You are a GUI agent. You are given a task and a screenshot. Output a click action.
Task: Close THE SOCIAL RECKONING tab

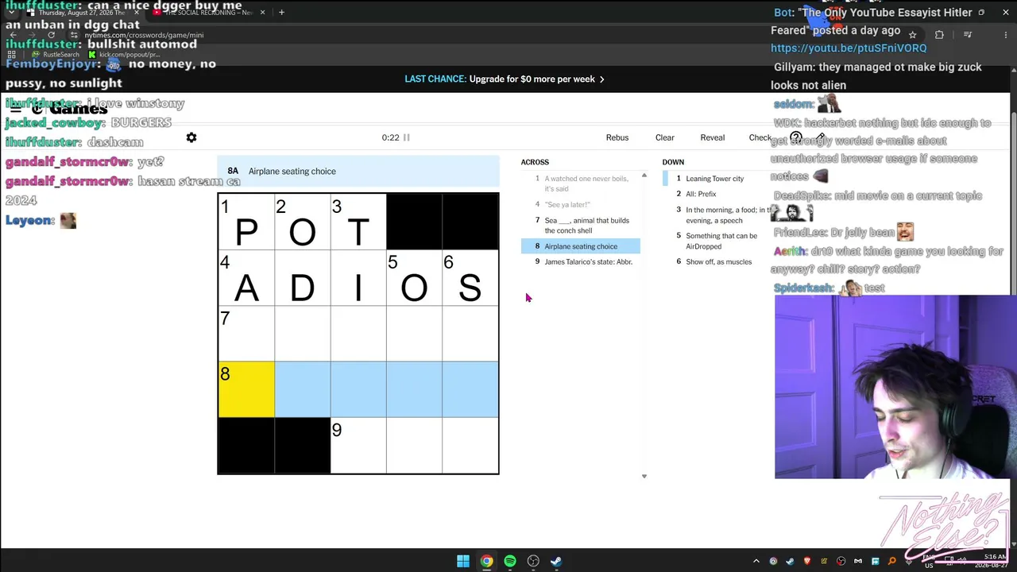point(262,13)
